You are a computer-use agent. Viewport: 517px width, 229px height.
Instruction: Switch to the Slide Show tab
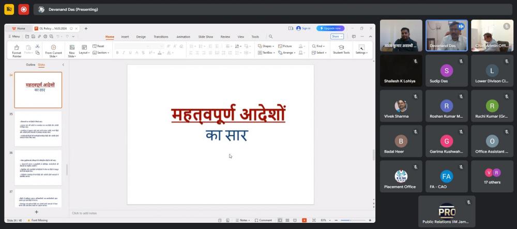[206, 37]
